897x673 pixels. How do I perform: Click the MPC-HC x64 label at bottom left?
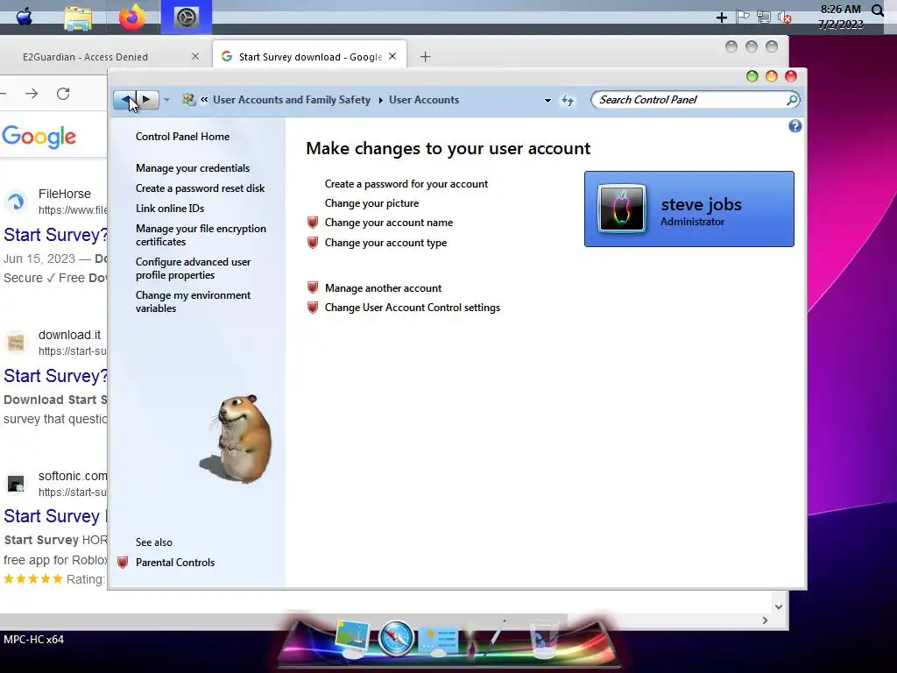(x=34, y=639)
